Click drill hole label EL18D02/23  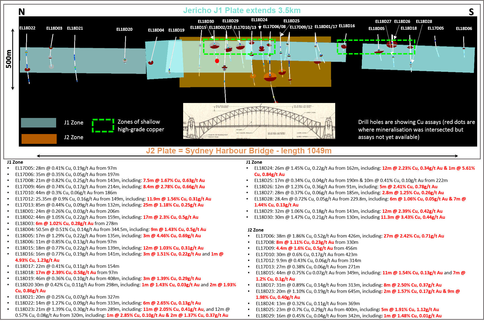[x=220, y=27]
